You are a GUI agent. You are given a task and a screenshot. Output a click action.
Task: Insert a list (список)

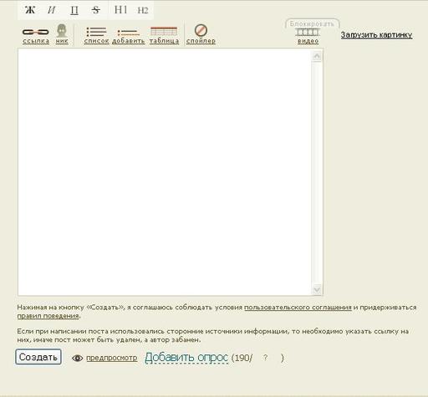click(x=96, y=35)
